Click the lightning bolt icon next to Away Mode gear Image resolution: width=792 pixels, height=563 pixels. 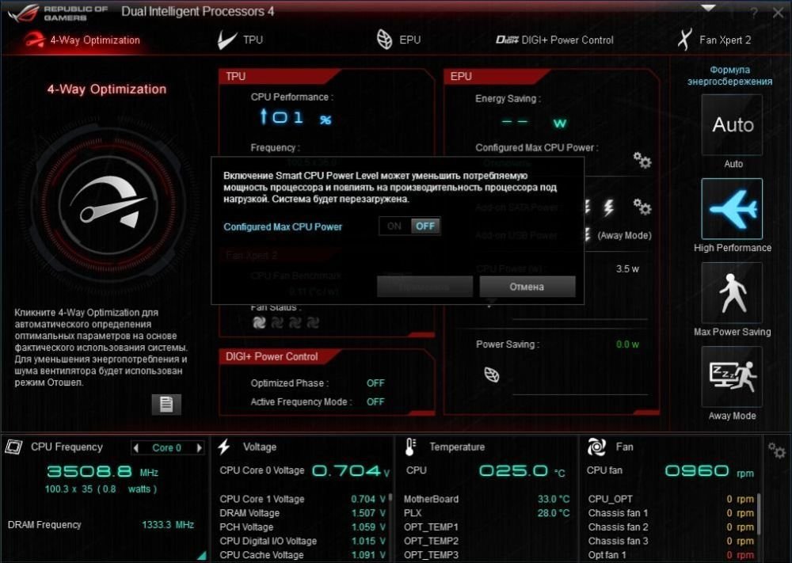coord(608,207)
